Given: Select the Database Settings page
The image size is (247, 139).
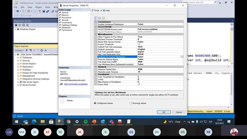Looking at the screenshot, I should click(69, 25).
